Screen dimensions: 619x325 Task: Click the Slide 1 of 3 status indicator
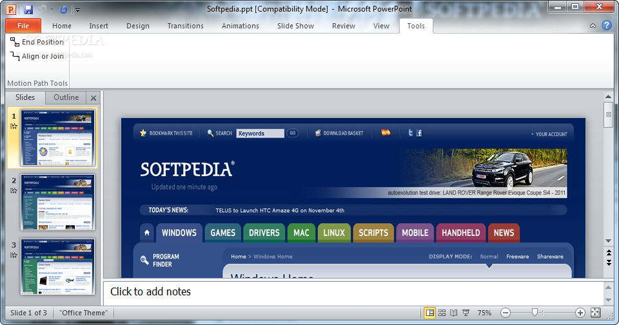(28, 313)
